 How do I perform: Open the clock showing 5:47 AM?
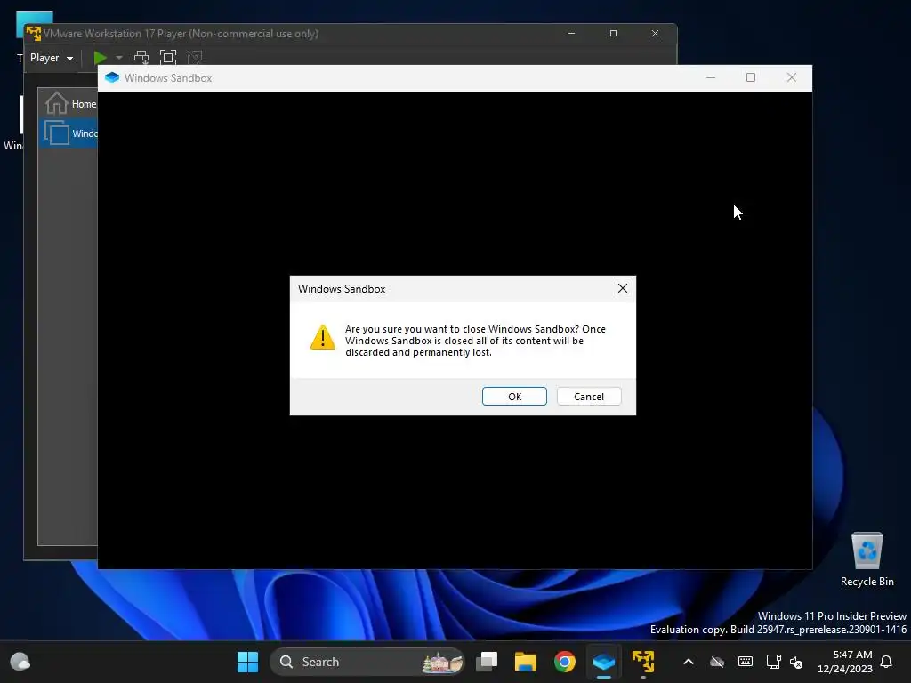[845, 662]
